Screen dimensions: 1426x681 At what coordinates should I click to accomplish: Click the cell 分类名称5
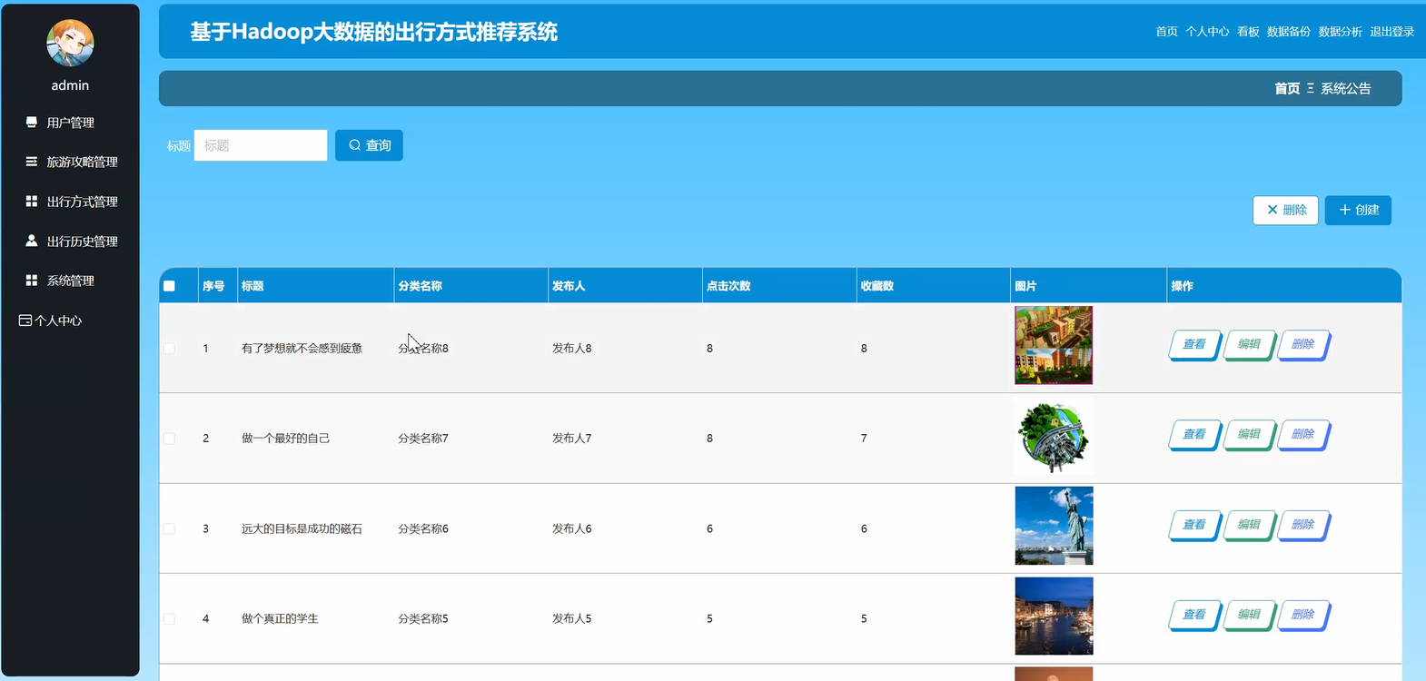(423, 619)
